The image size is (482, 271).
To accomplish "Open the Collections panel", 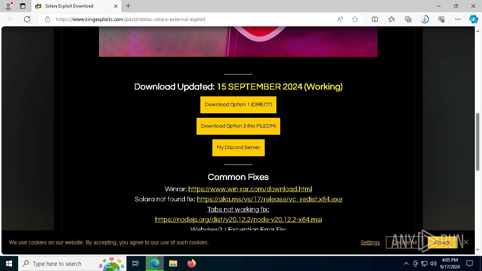I will 408,19.
